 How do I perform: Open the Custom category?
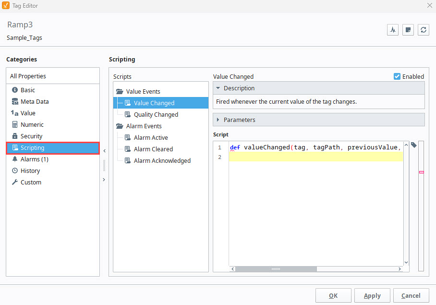(53, 182)
